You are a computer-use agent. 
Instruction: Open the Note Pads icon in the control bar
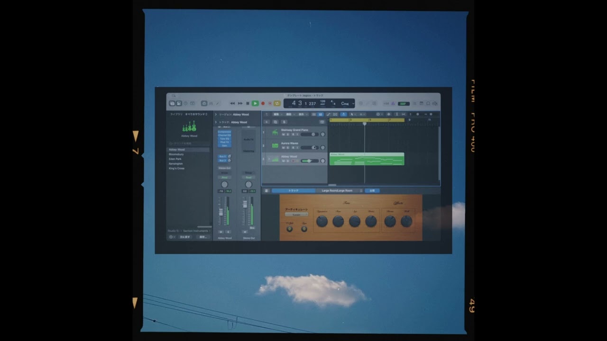(422, 103)
